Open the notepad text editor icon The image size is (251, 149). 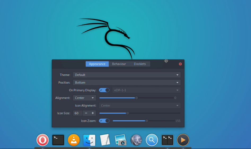click(x=105, y=140)
